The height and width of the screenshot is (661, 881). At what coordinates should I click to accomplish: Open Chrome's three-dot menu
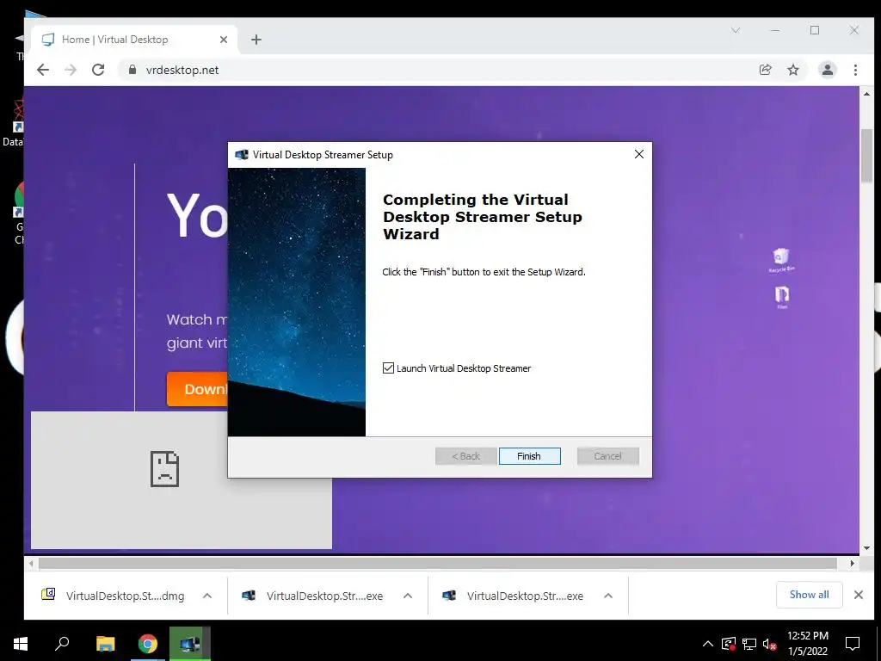point(855,70)
